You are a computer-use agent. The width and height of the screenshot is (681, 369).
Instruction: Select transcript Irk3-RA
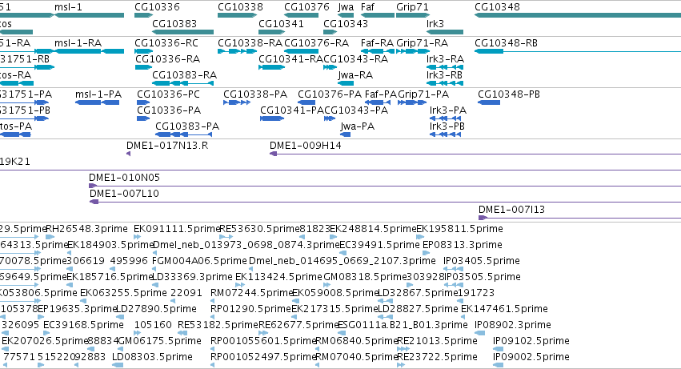tap(445, 67)
